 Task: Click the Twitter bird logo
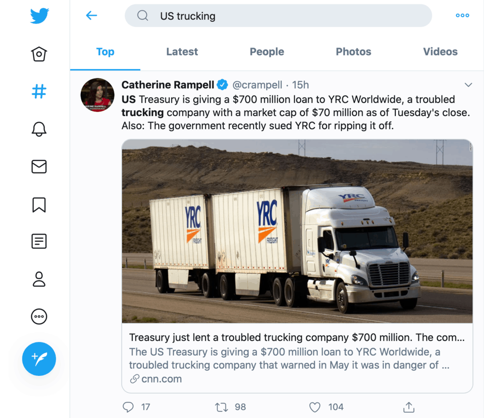pos(39,15)
